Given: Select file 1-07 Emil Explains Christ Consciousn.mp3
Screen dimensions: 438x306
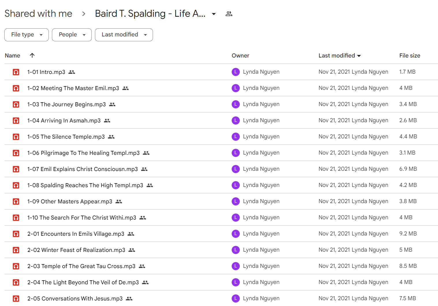Looking at the screenshot, I should (x=83, y=169).
